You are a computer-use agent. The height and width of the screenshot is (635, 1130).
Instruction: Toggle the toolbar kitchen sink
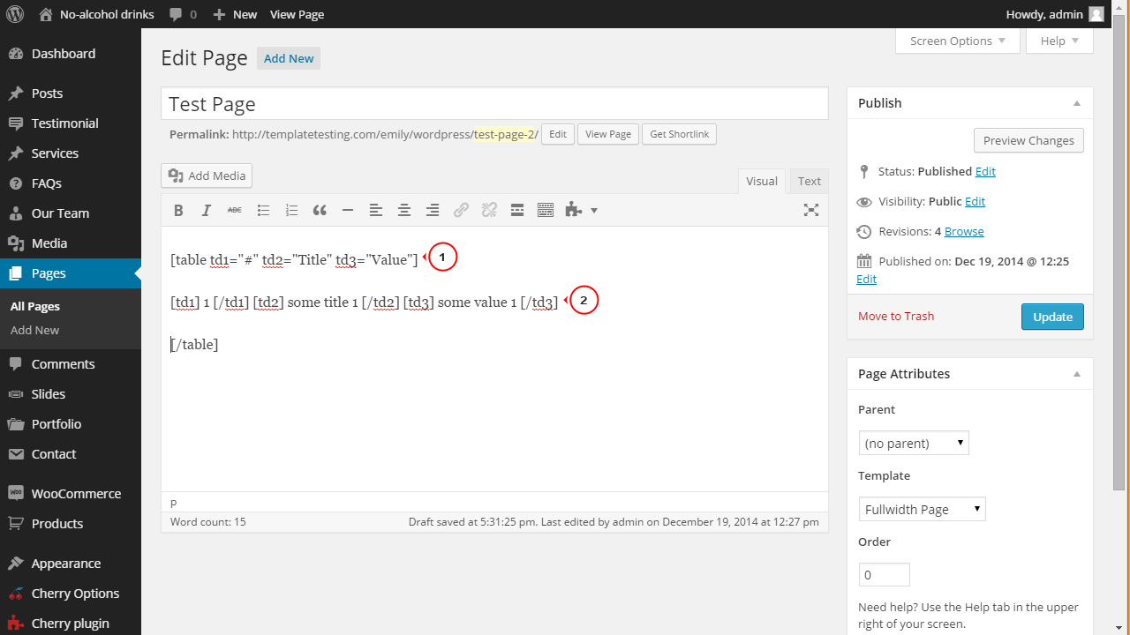(546, 210)
